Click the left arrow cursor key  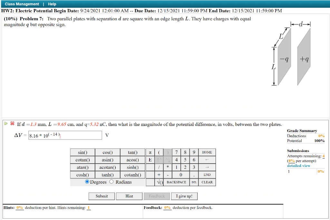coord(207,160)
